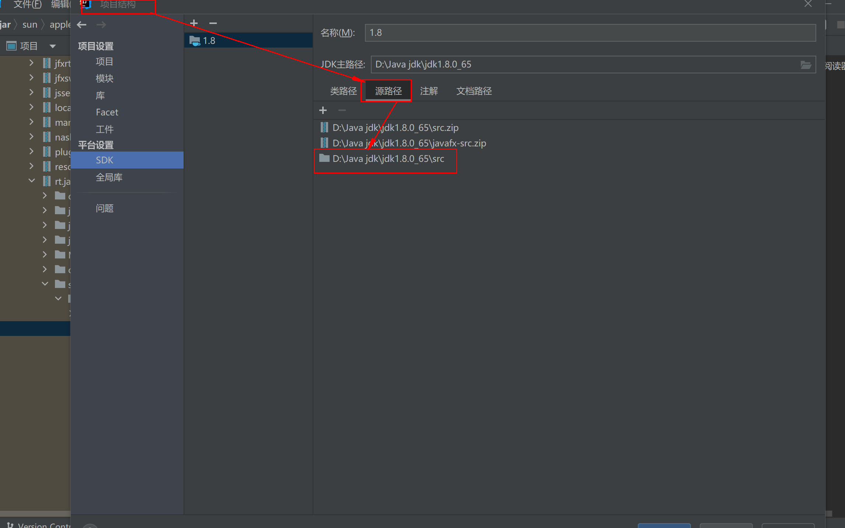Click the javafx-src.zip archive icon
845x528 pixels.
click(x=324, y=143)
